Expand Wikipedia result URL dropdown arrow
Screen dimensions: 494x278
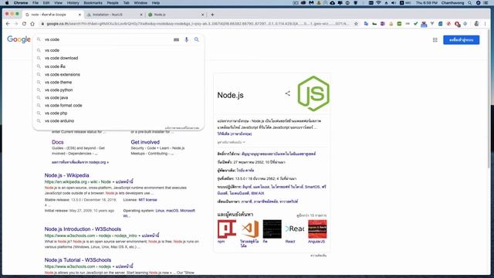[113, 182]
